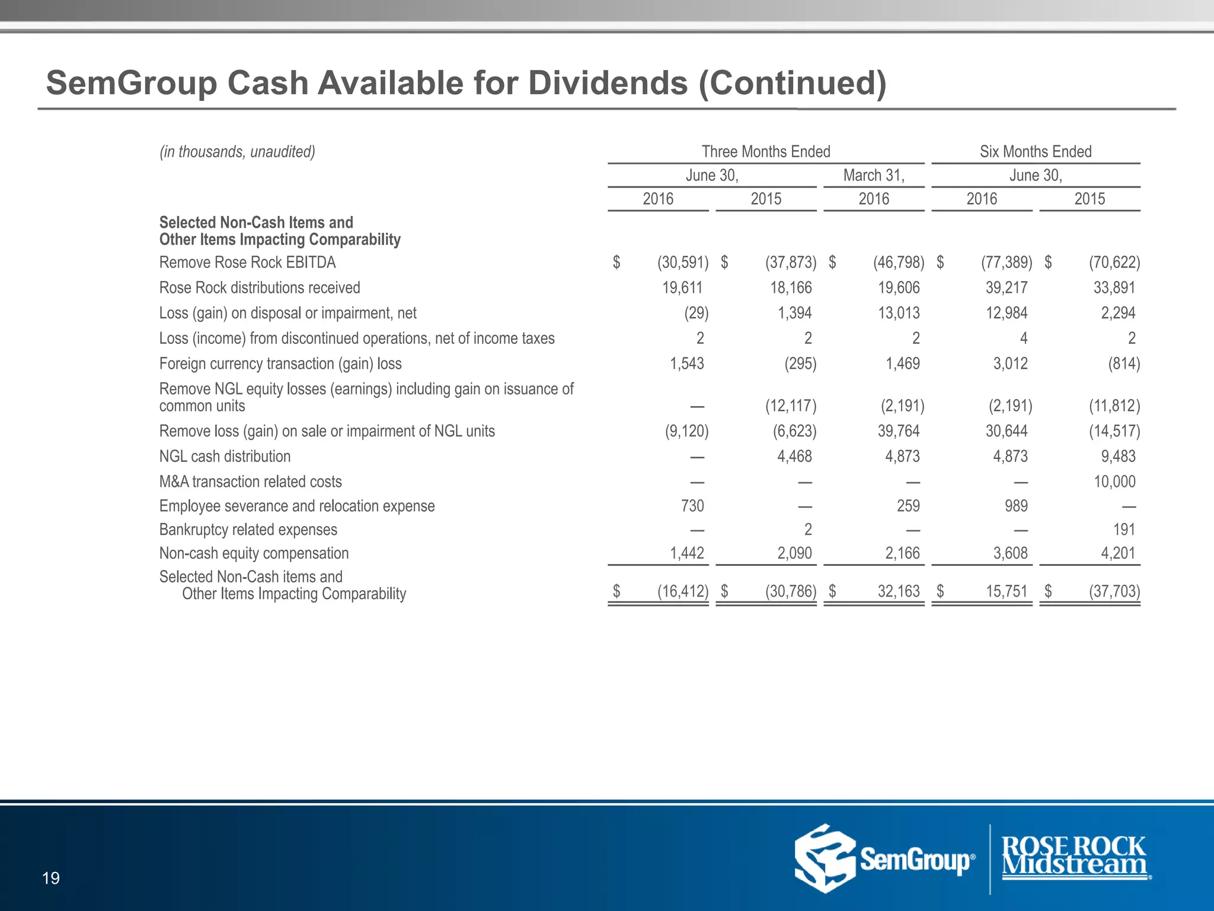Screen dimensions: 1214x911
Task: Click the value 39,217
Action: click(x=1007, y=288)
